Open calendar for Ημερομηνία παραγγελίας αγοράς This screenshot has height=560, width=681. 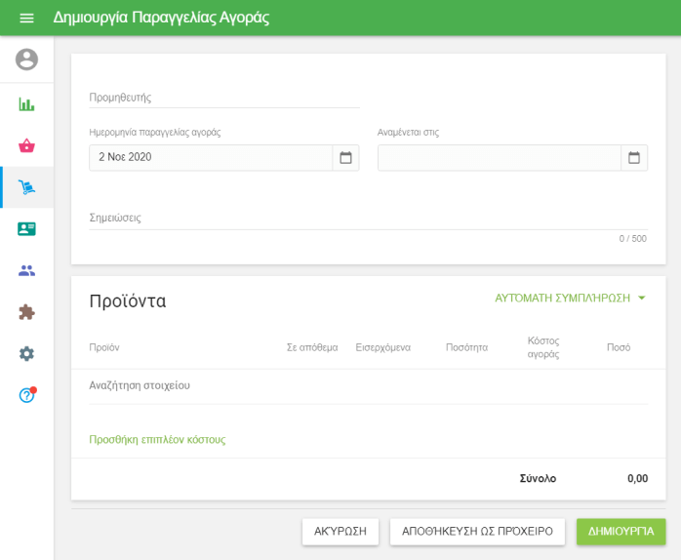coord(345,157)
